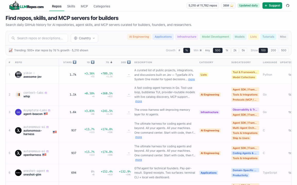
Task: Click the Coding Agents subcategory tag
Action: (245, 153)
